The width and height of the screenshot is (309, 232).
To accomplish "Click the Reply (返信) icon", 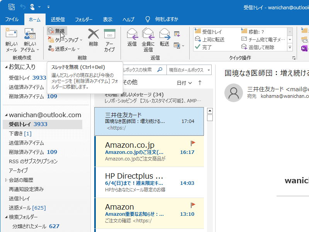I will pos(132,34).
